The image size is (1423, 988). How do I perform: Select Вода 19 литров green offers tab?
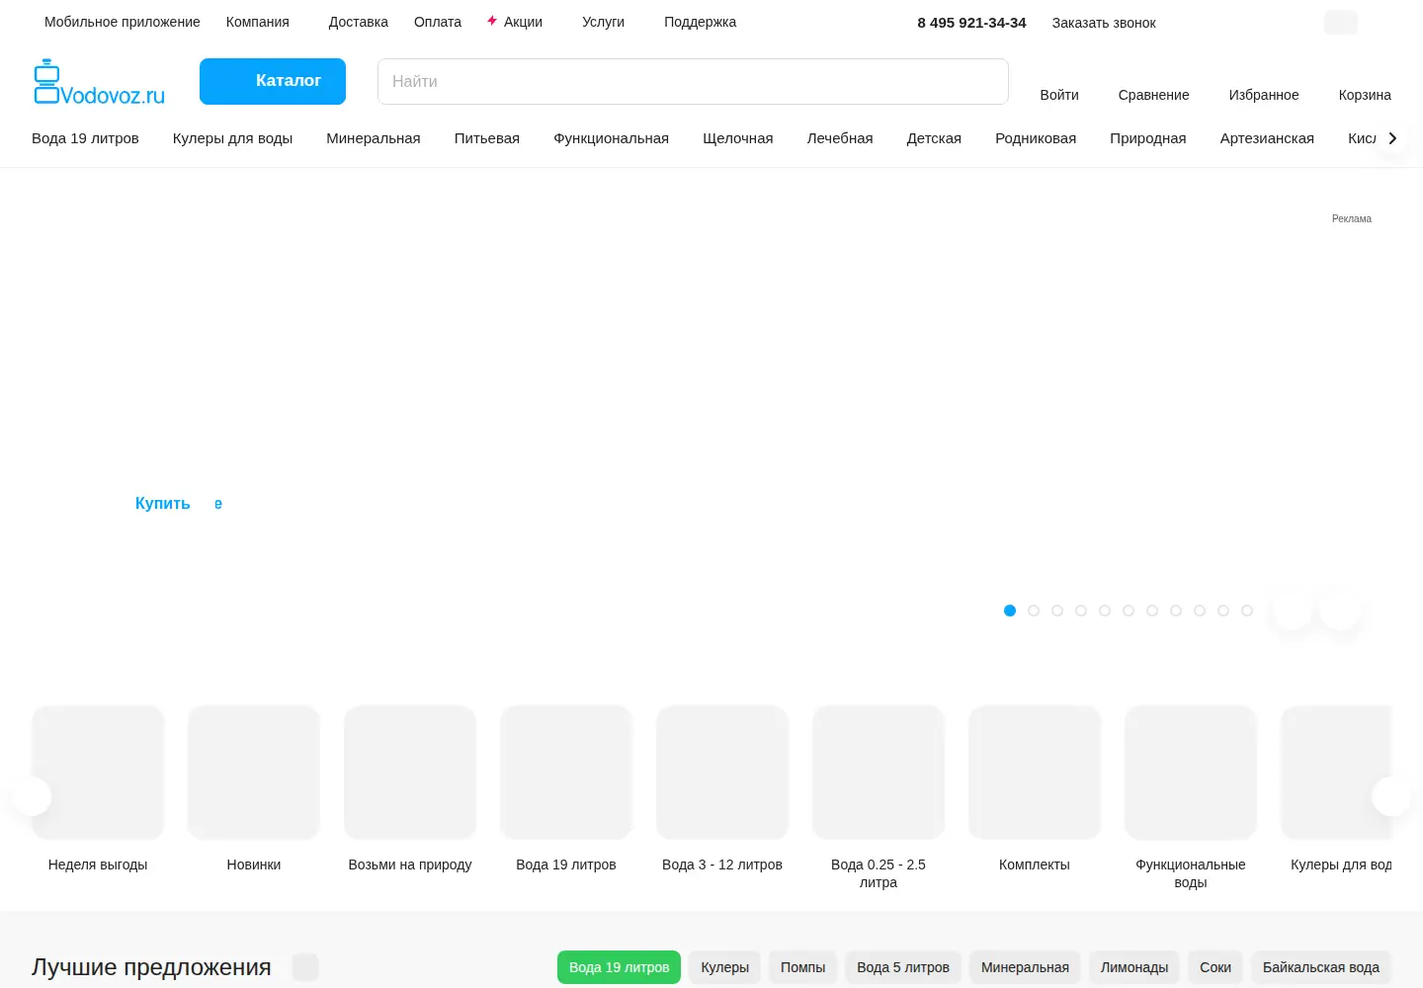(619, 967)
